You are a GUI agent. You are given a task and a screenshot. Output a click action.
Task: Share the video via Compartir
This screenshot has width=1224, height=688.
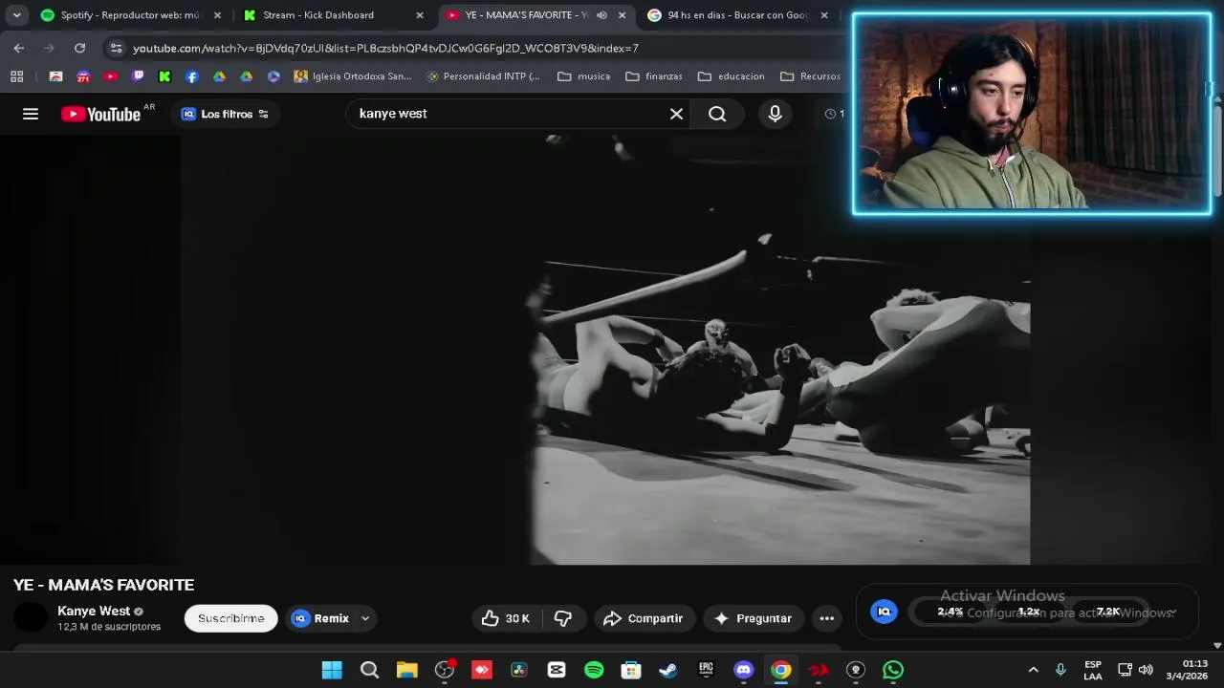pyautogui.click(x=644, y=618)
